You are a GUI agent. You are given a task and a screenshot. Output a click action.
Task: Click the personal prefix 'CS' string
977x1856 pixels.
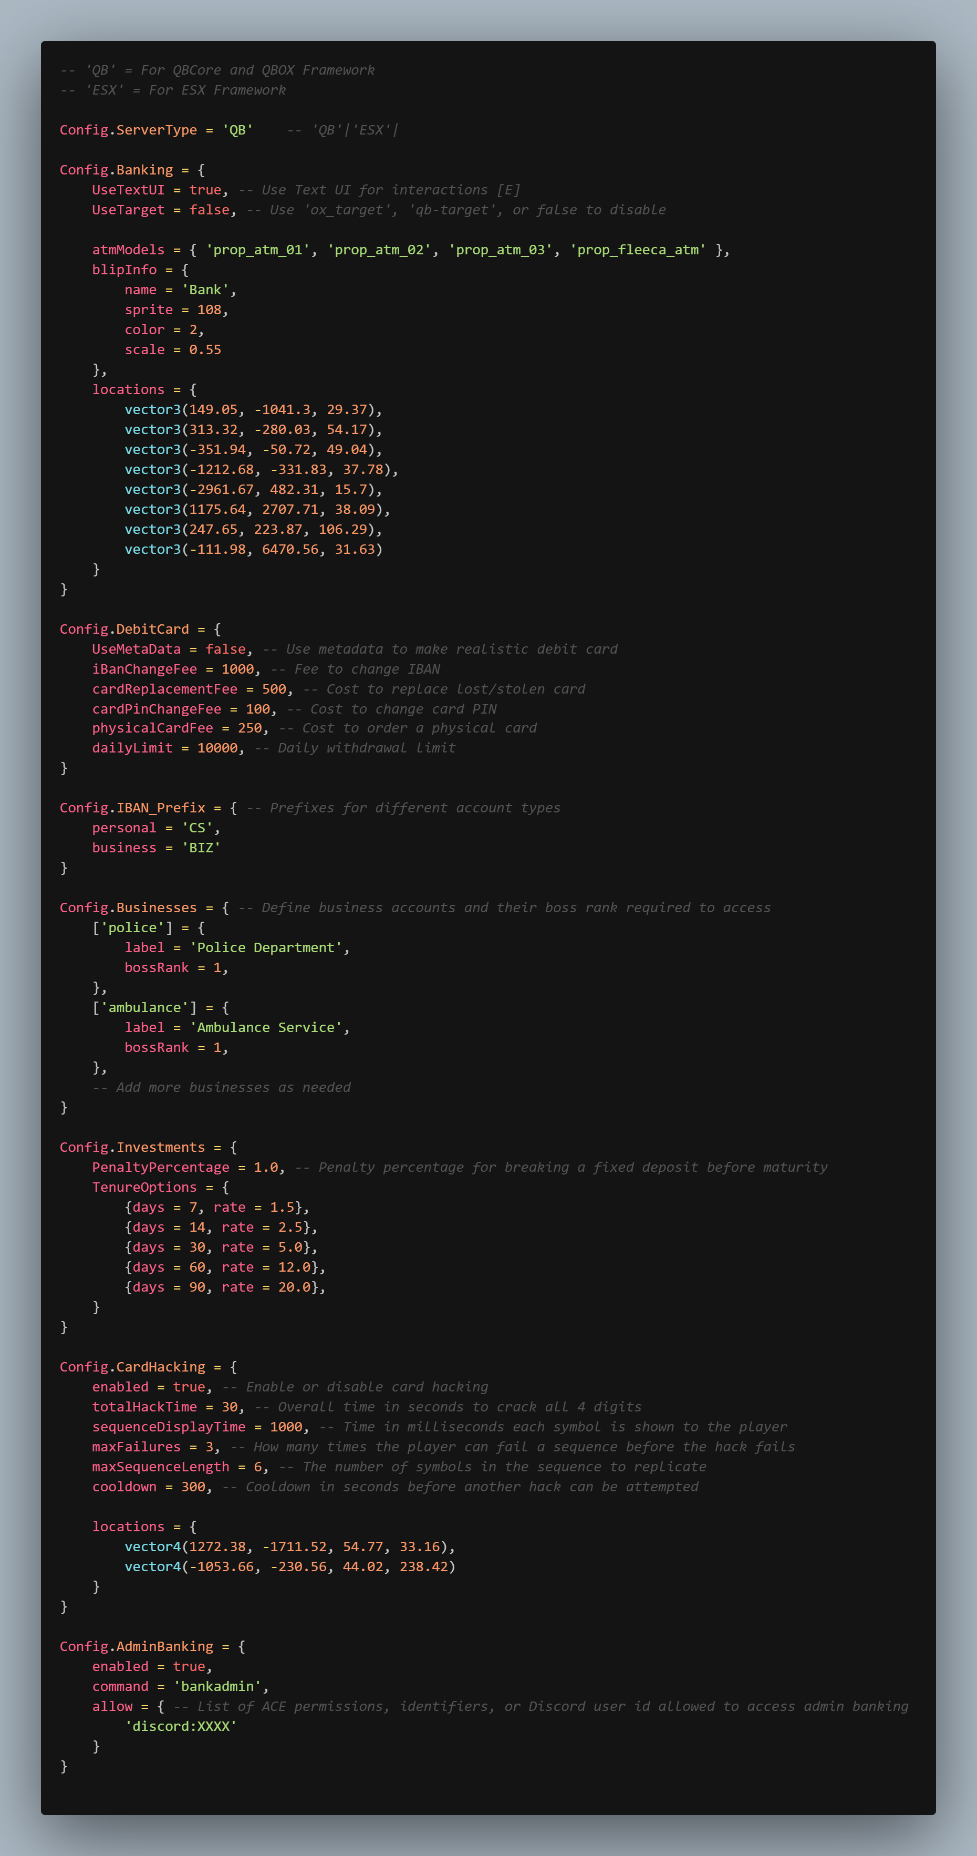[x=198, y=828]
